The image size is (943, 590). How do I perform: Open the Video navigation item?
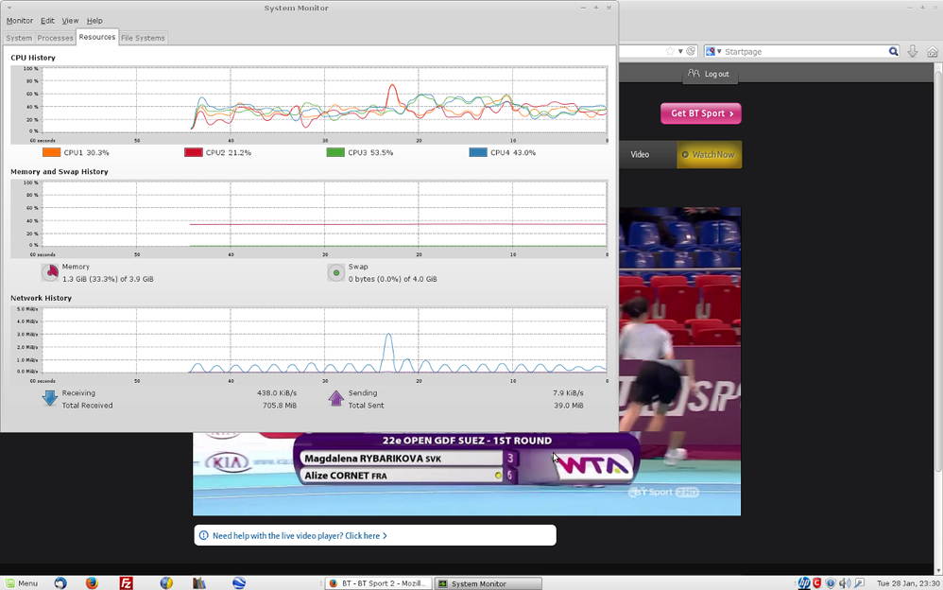pyautogui.click(x=640, y=155)
